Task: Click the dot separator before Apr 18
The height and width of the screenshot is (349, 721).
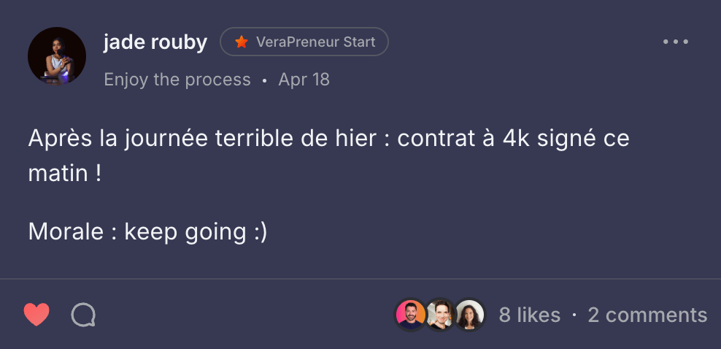Action: pos(265,80)
